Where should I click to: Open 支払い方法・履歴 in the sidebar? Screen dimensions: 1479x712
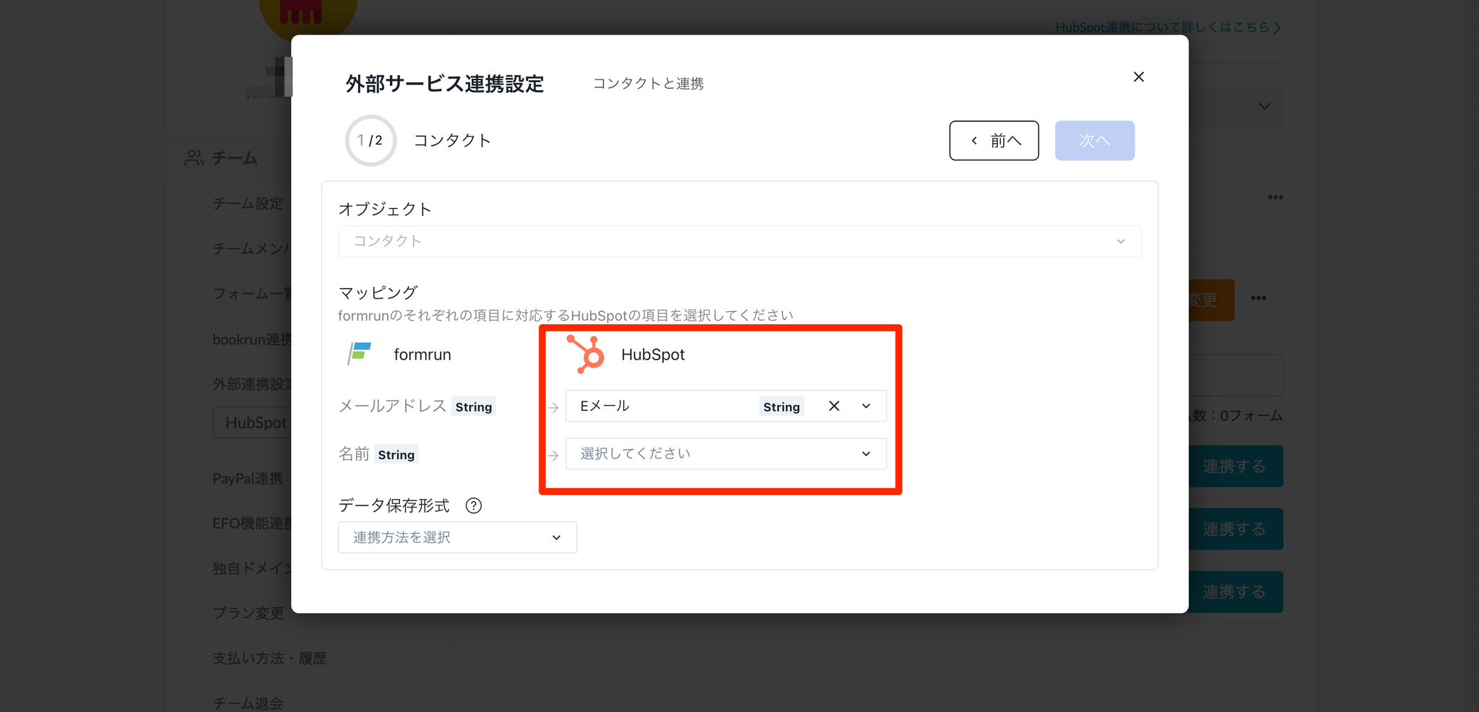click(269, 658)
